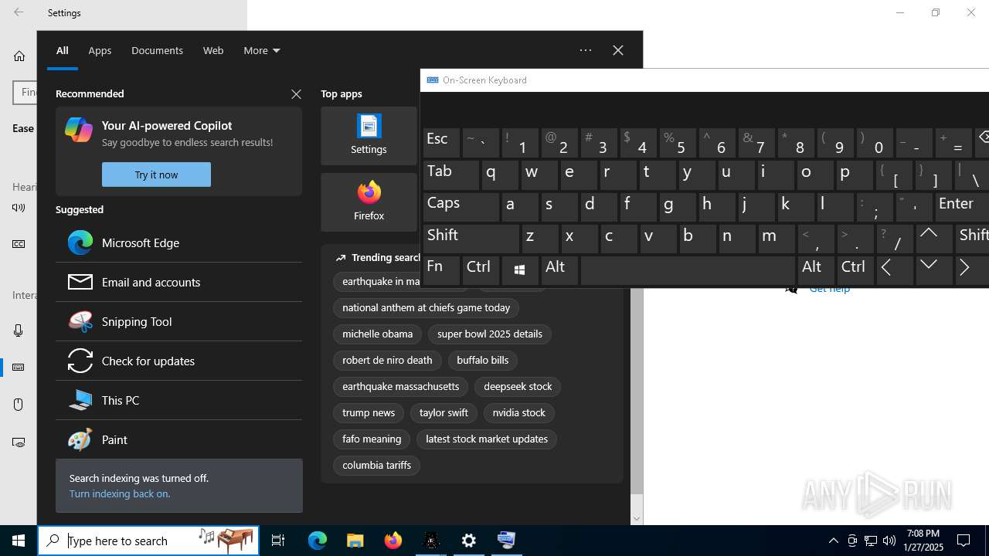Viewport: 989px width, 556px height.
Task: Click the Windows Start button
Action: click(19, 541)
